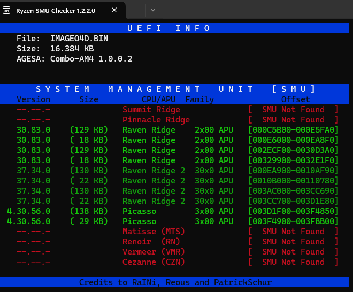Click the Offset column header
Screen dimensions: 353x292
point(296,99)
